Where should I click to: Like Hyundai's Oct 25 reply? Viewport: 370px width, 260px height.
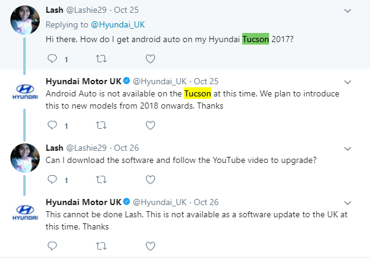coord(150,125)
